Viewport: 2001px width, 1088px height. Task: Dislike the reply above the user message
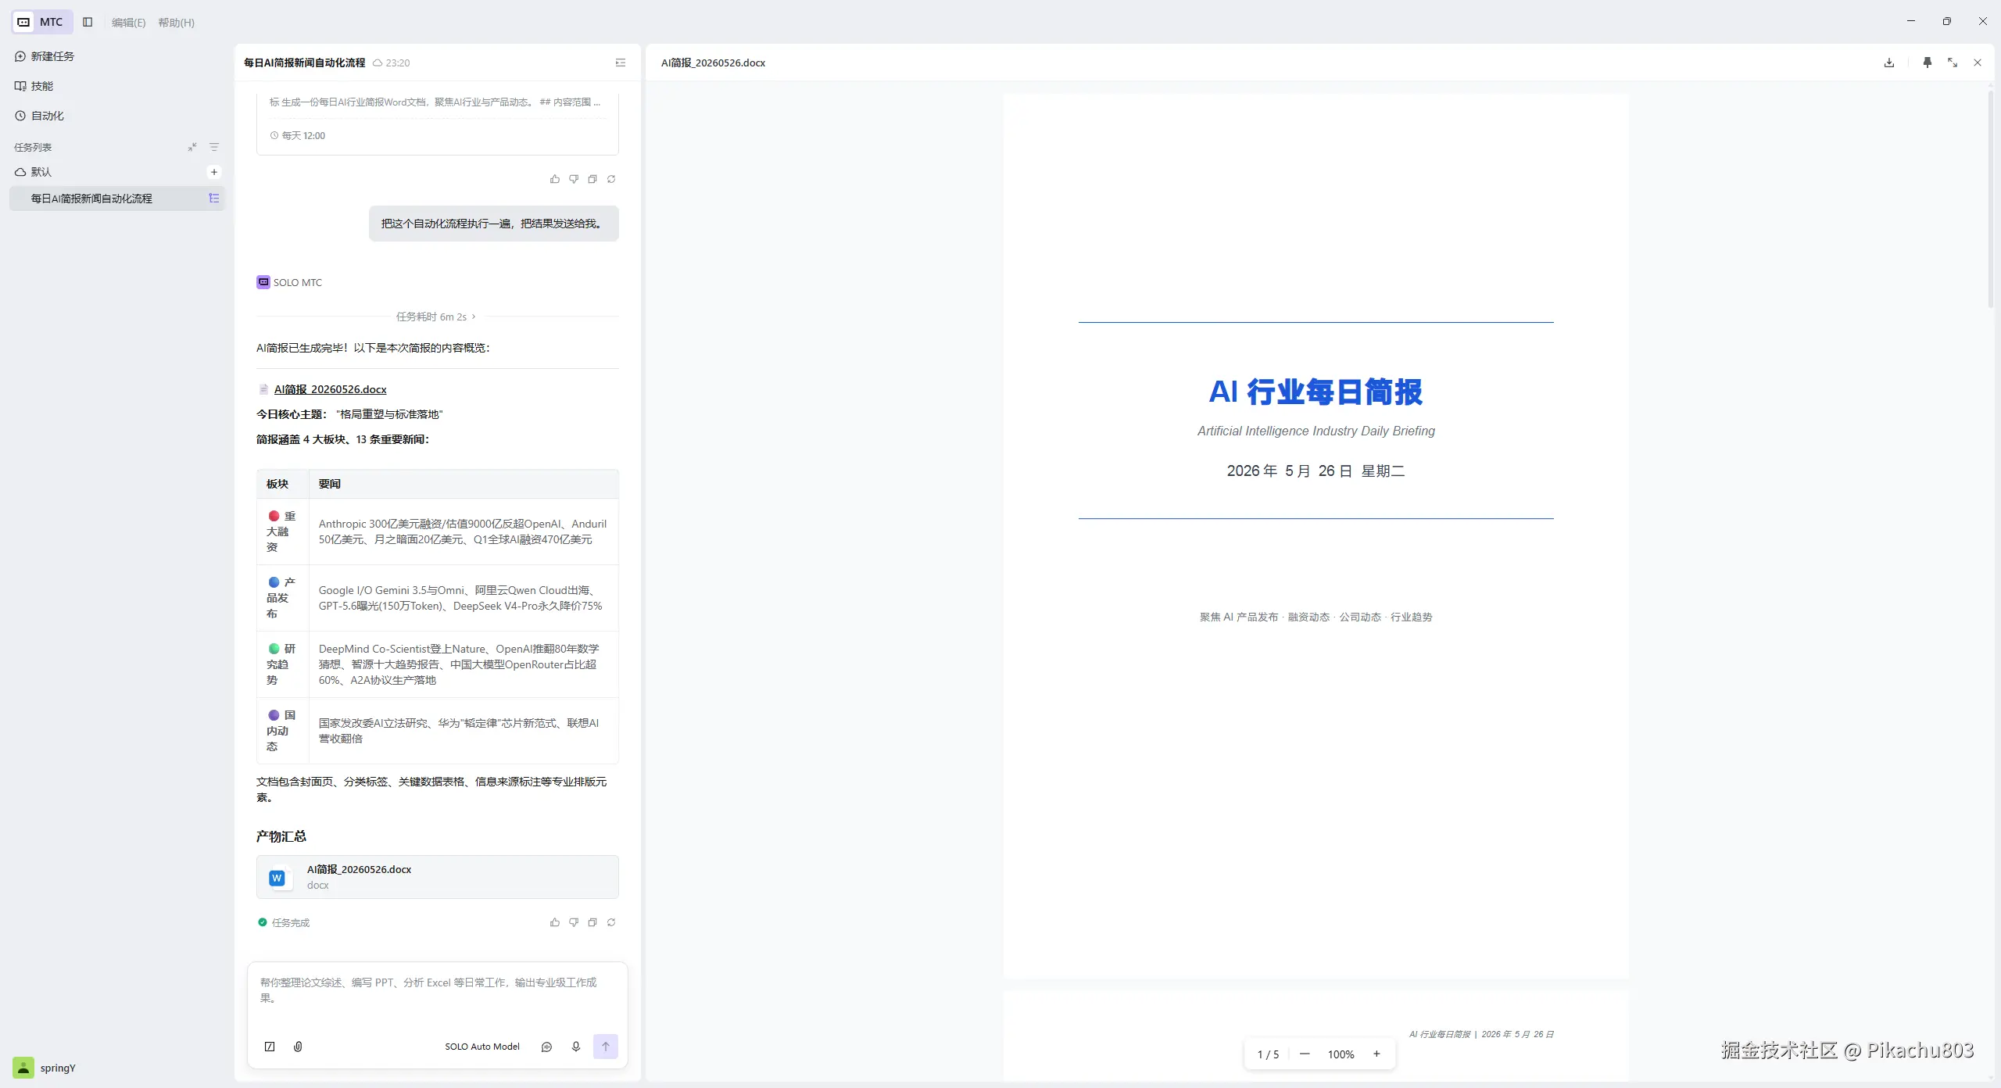click(x=574, y=179)
